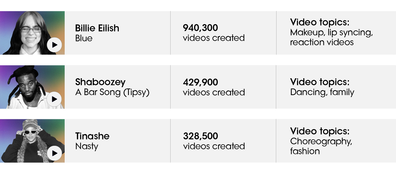Click Video topics heading in Tinashe row
This screenshot has height=174, width=396.
tap(320, 131)
